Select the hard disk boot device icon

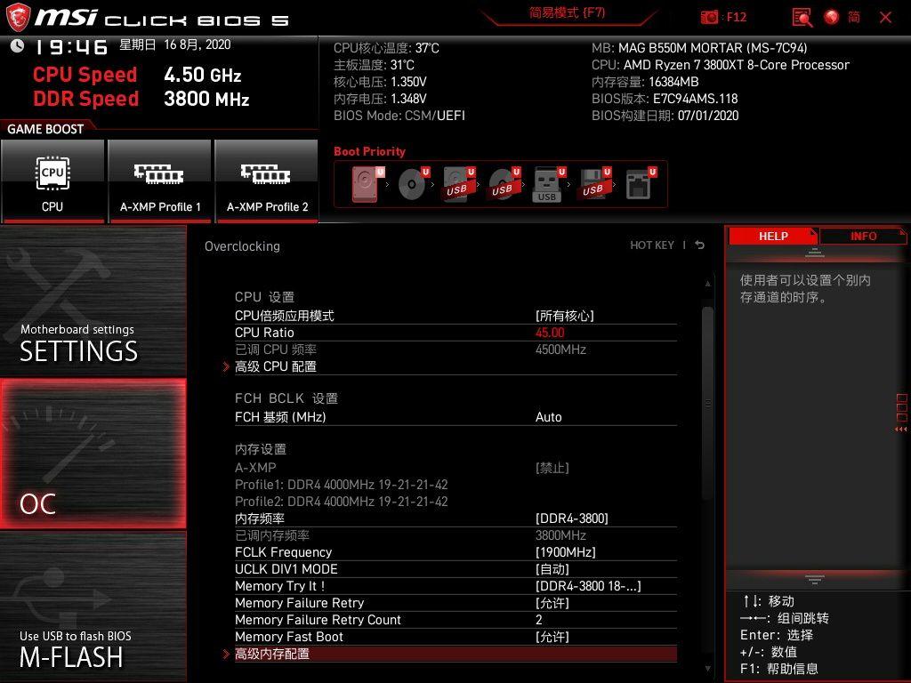tap(367, 184)
